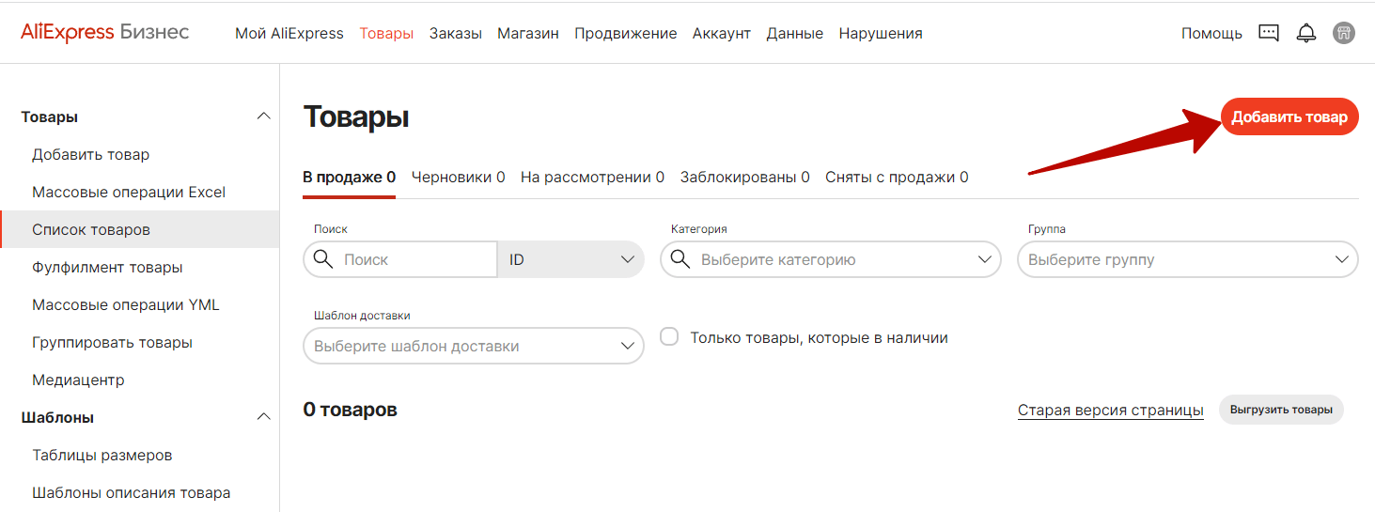The image size is (1375, 512).
Task: Switch to the "Заблокированы 0" tab
Action: 745,177
